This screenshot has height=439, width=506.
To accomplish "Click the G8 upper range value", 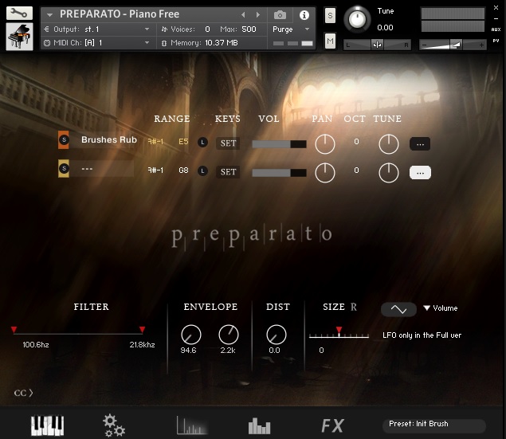I will tap(183, 171).
